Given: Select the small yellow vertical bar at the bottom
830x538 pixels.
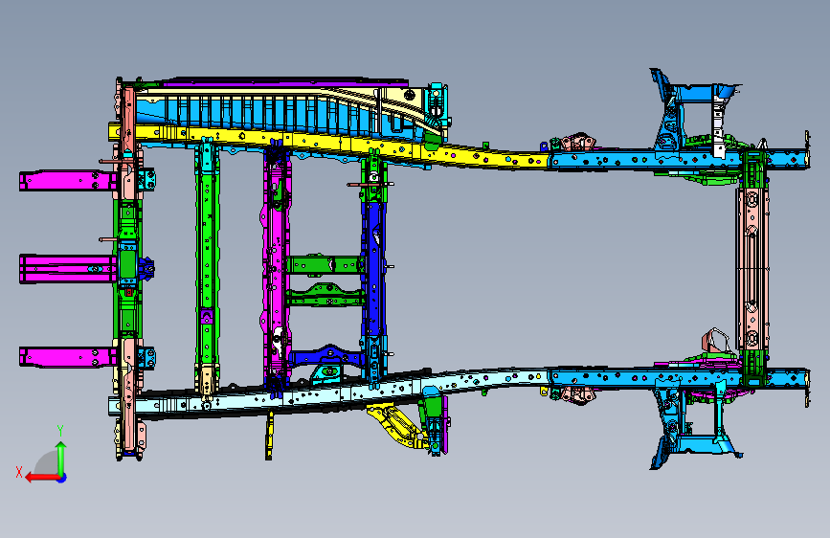Looking at the screenshot, I should [x=269, y=436].
